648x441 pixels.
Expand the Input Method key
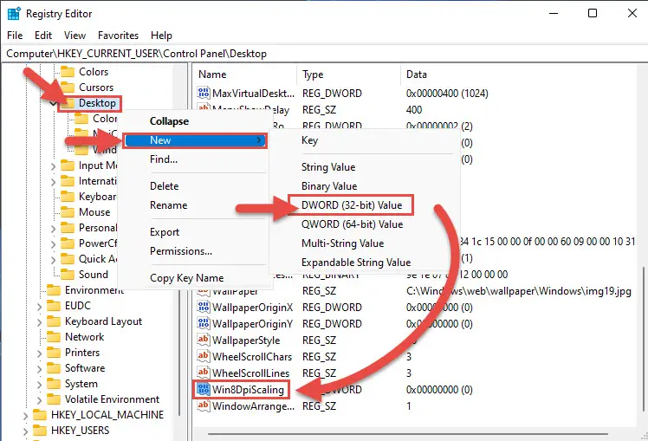click(x=54, y=166)
